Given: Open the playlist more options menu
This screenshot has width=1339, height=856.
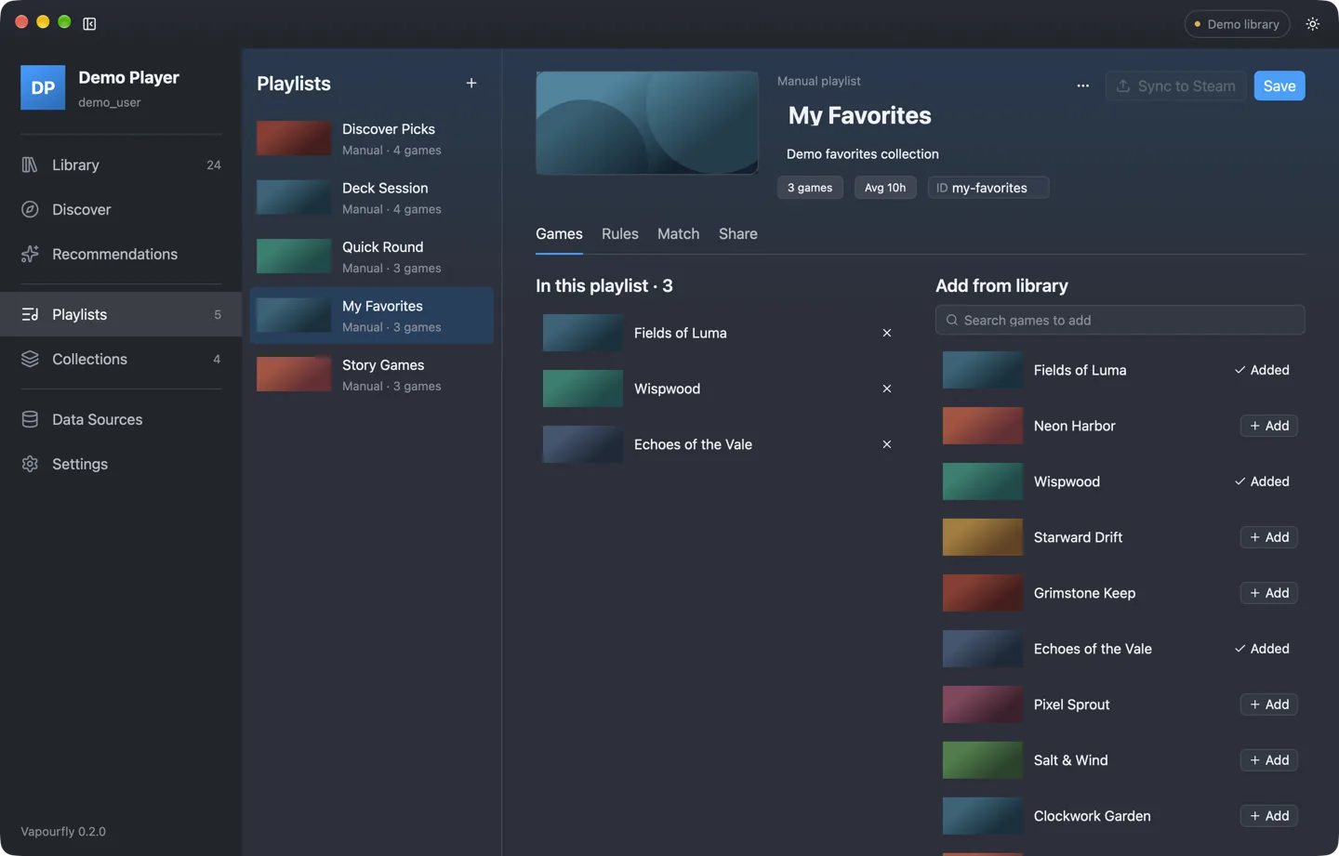Looking at the screenshot, I should click(x=1082, y=86).
